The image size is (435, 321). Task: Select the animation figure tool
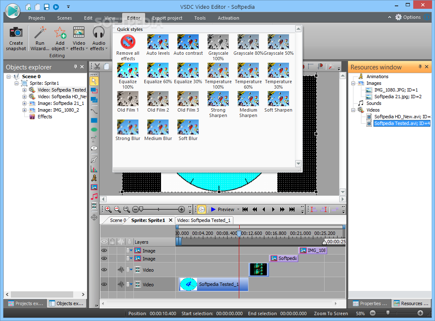point(94,178)
